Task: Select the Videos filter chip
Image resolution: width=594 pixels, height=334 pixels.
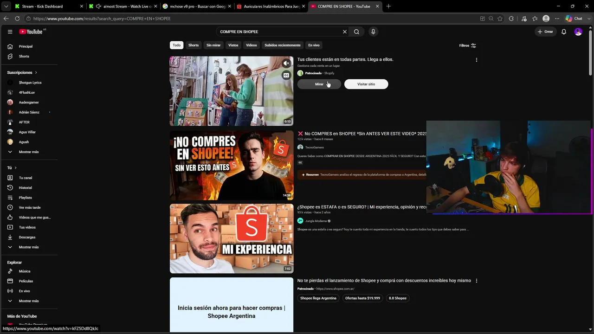Action: tap(252, 45)
